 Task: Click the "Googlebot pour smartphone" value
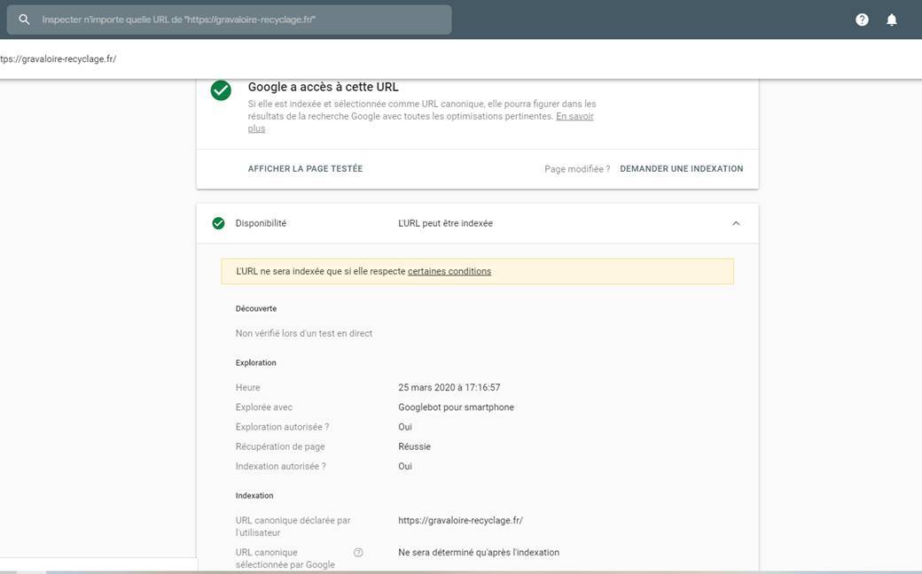456,407
